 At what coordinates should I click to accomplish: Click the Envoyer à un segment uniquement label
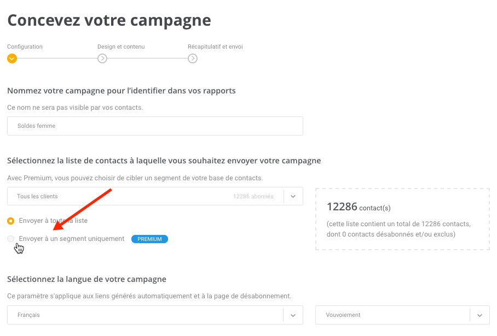(72, 239)
